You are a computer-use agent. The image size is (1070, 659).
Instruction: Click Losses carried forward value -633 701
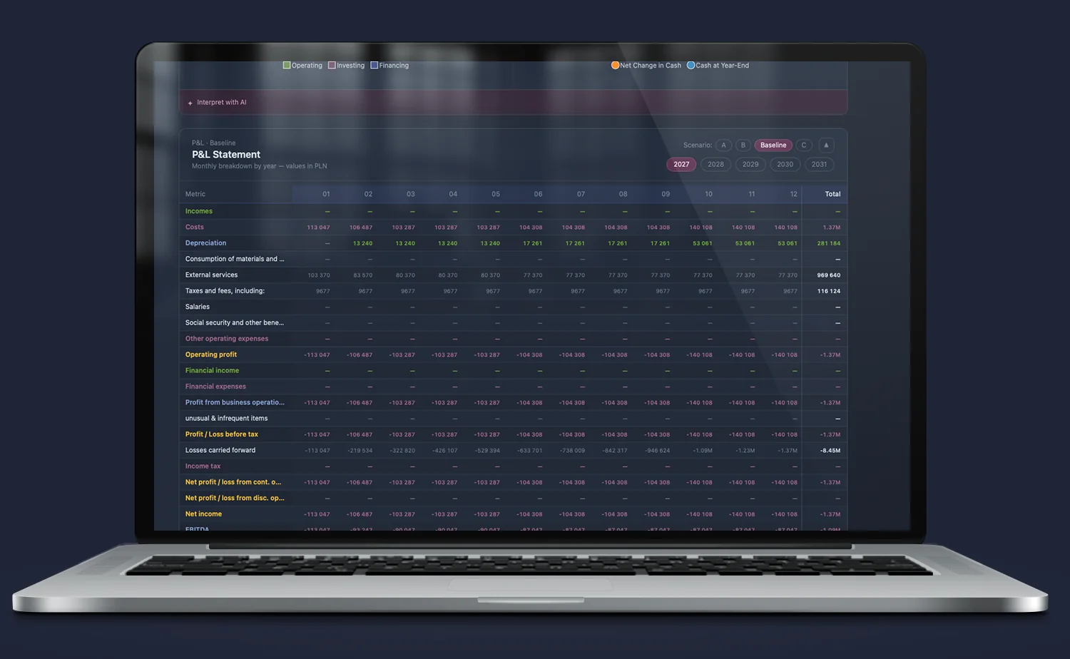point(529,451)
